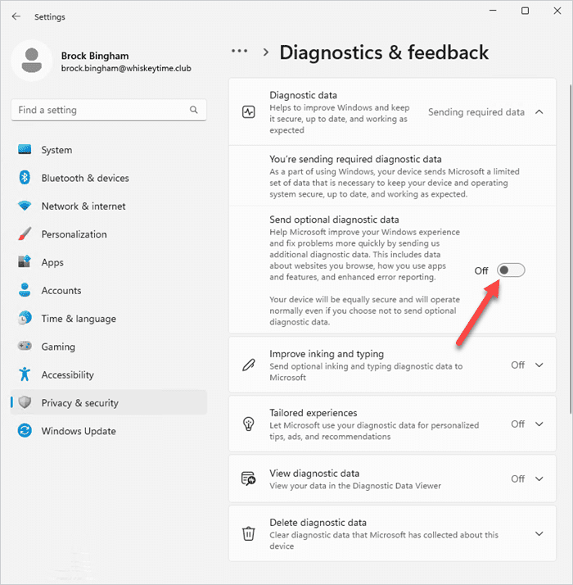This screenshot has width=573, height=585.
Task: Expand the Delete diagnostic data chevron
Action: pyautogui.click(x=539, y=533)
